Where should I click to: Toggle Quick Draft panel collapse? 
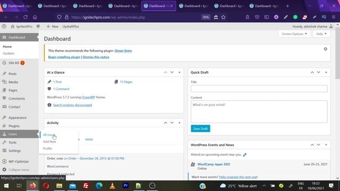tap(326, 72)
